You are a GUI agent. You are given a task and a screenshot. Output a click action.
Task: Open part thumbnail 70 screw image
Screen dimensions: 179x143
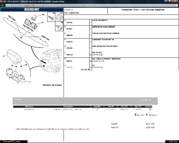click(x=51, y=17)
